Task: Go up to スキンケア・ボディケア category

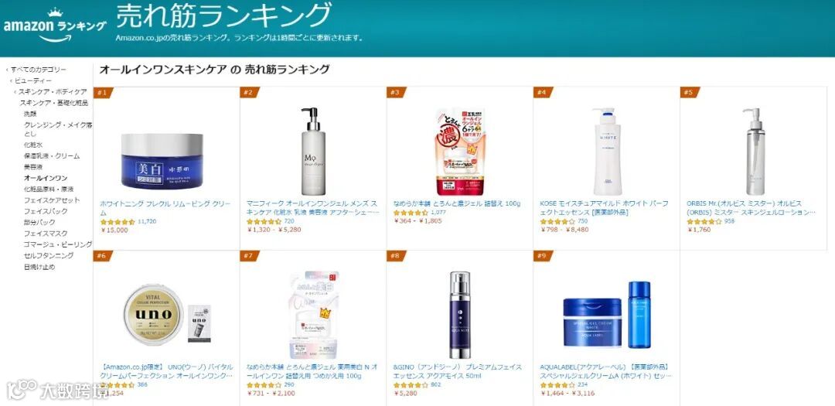Action: (51, 92)
